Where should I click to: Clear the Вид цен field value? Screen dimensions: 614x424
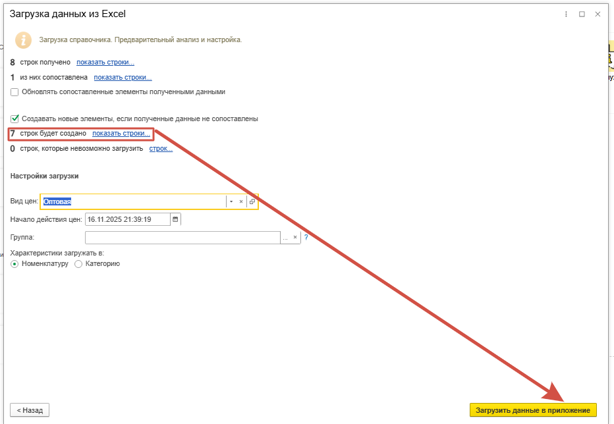point(241,201)
